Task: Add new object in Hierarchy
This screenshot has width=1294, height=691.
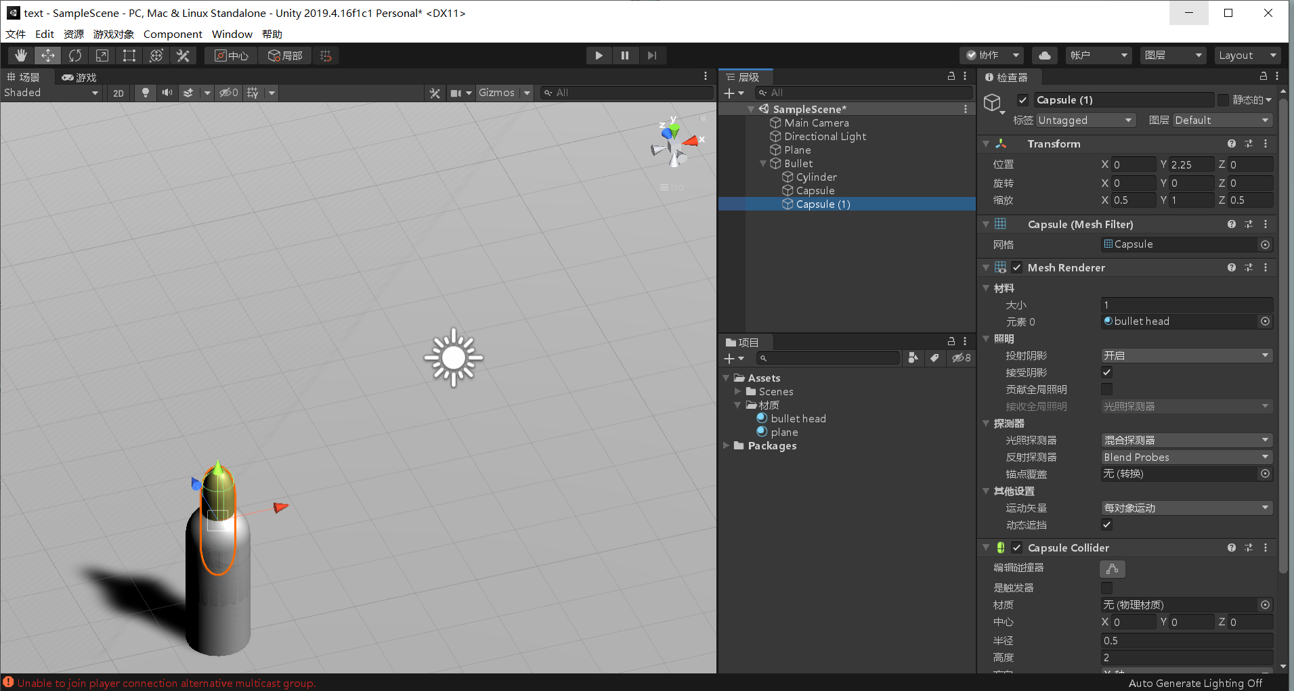Action: tap(734, 93)
